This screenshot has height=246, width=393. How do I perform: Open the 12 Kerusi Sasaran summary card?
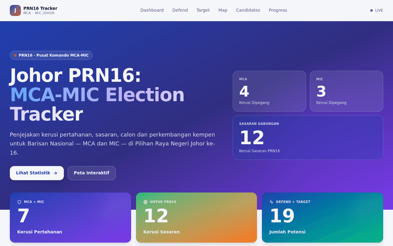(x=196, y=218)
